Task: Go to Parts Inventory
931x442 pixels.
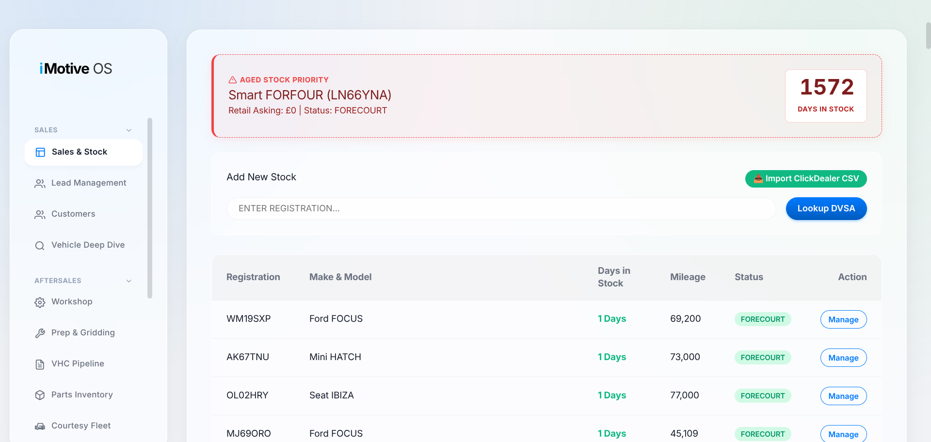Action: [83, 395]
